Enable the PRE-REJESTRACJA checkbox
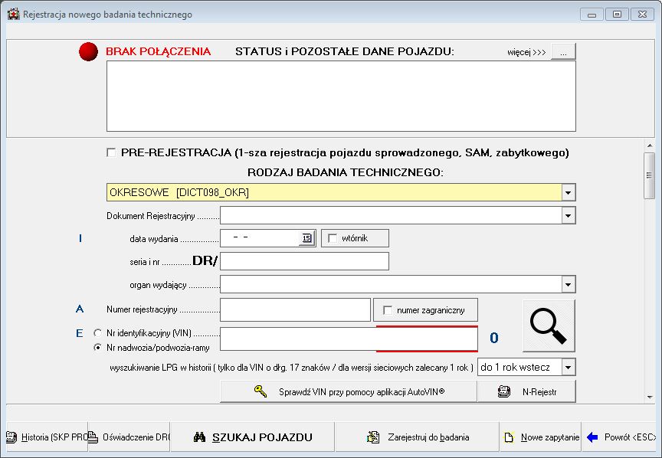The width and height of the screenshot is (662, 458). [112, 152]
